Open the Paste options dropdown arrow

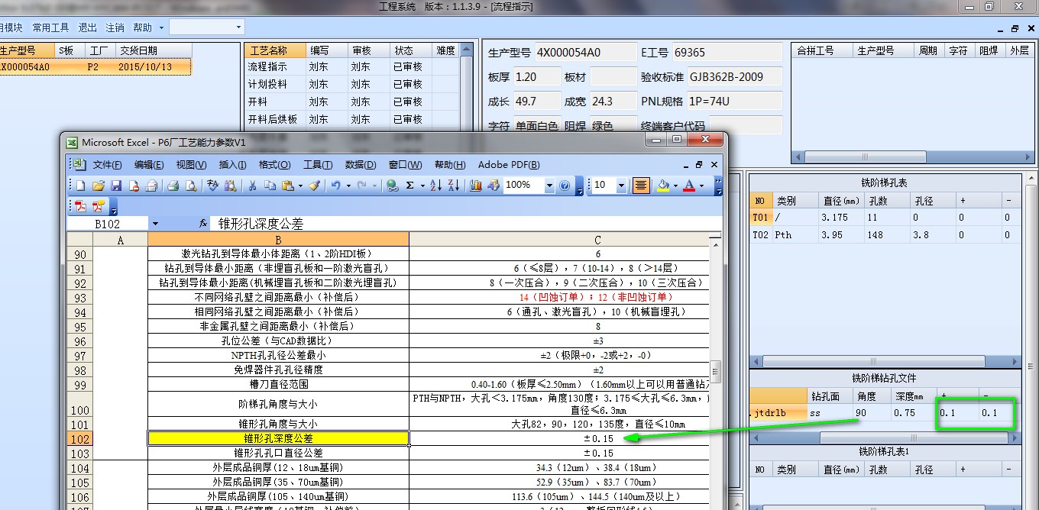click(x=300, y=186)
